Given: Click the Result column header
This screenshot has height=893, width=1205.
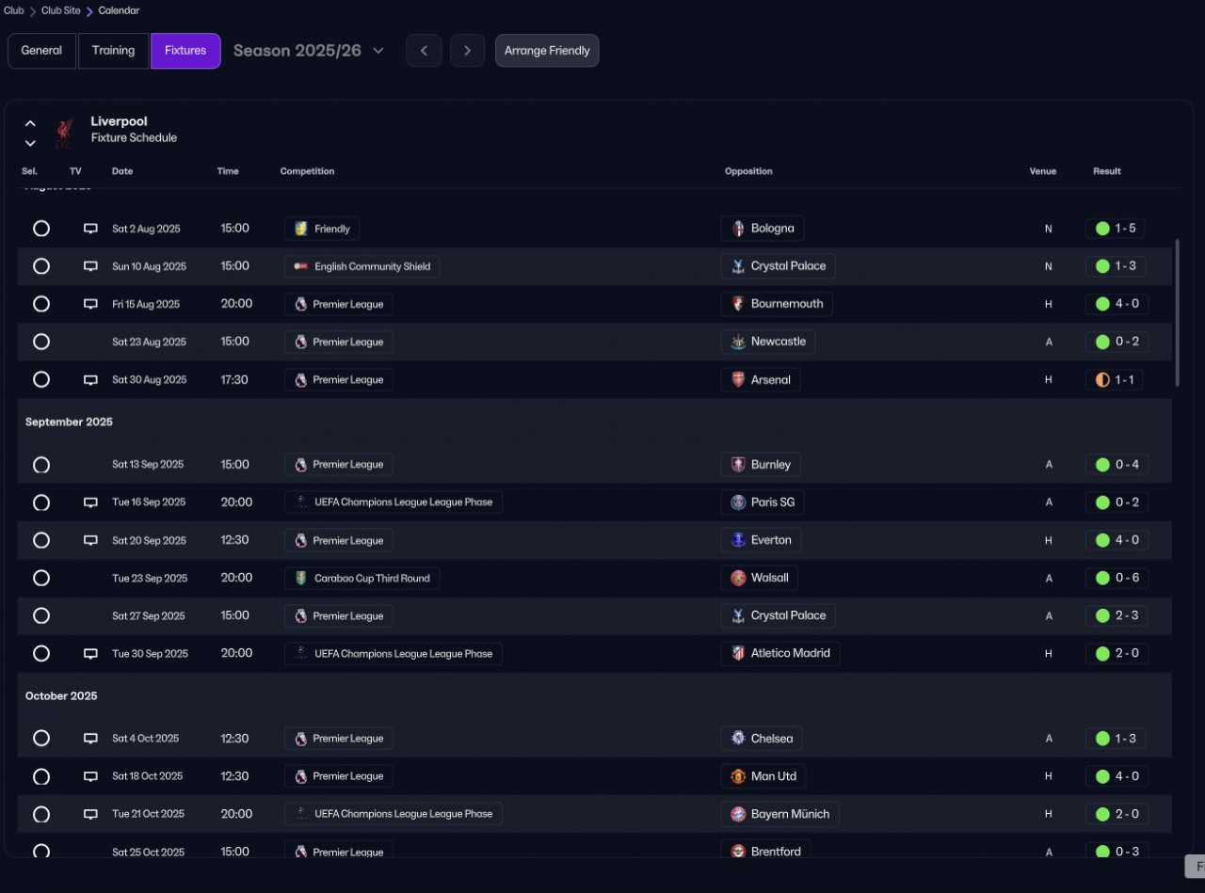Looking at the screenshot, I should pyautogui.click(x=1107, y=171).
